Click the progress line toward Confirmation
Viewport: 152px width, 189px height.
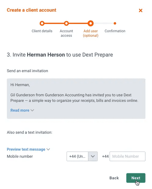[103, 23]
